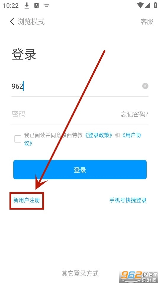
Task: Focus the account field containing 962
Action: [76, 86]
